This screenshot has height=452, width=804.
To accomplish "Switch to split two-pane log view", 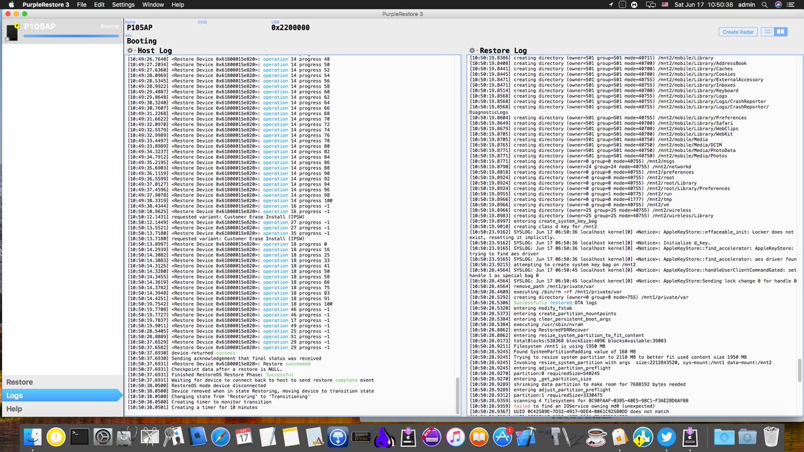I will coord(781,31).
